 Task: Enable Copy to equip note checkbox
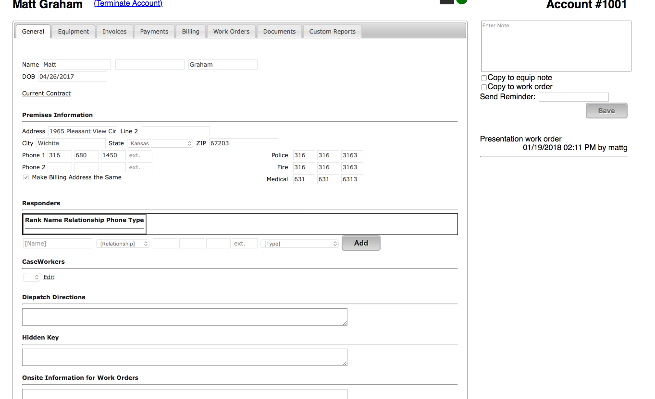[484, 78]
